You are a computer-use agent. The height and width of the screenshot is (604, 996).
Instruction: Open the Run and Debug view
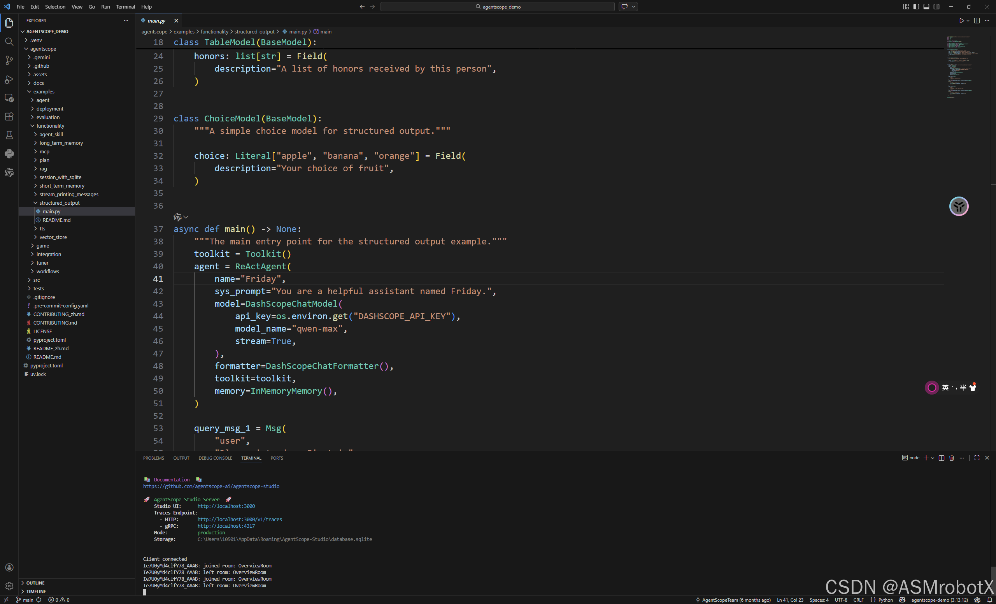coord(9,79)
